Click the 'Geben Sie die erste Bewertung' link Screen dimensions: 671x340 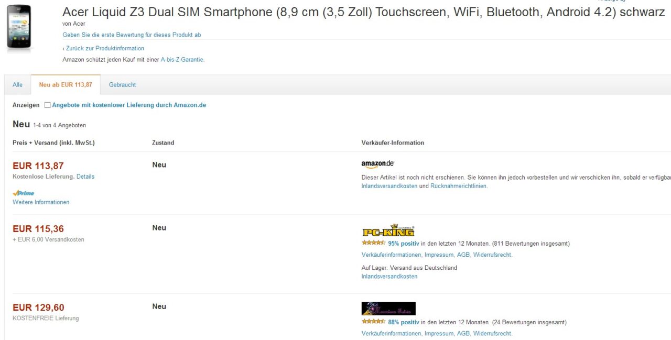click(132, 35)
